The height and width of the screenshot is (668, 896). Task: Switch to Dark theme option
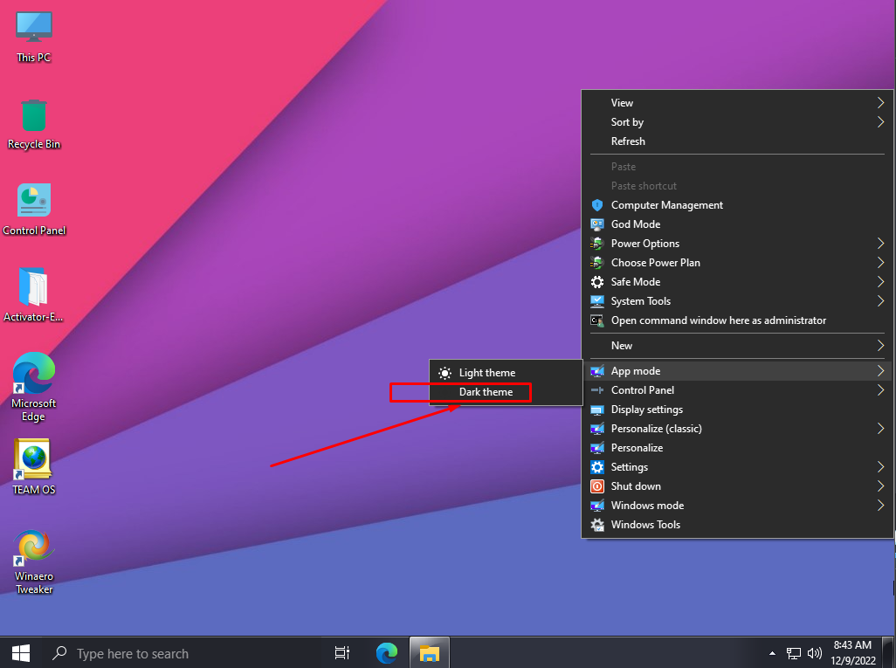[x=486, y=392]
